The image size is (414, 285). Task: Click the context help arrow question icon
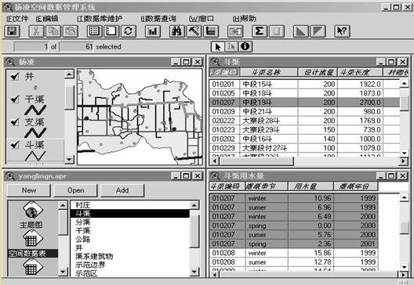[x=342, y=31]
